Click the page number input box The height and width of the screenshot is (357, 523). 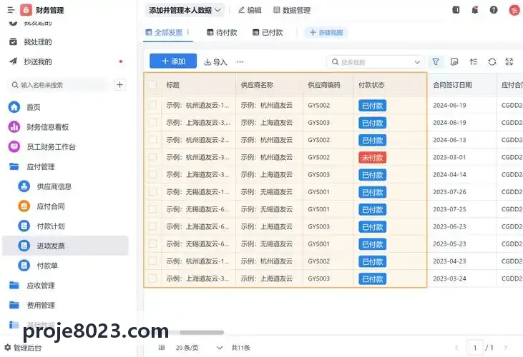pos(474,348)
